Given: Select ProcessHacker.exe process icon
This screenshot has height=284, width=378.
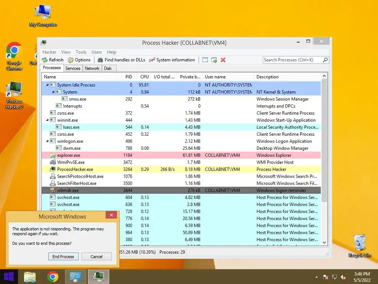Looking at the screenshot, I should pos(52,169).
